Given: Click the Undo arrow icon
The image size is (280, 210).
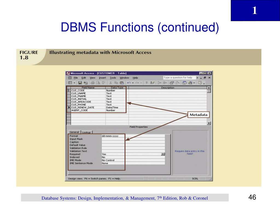Looking at the screenshot, I should tap(129, 83).
